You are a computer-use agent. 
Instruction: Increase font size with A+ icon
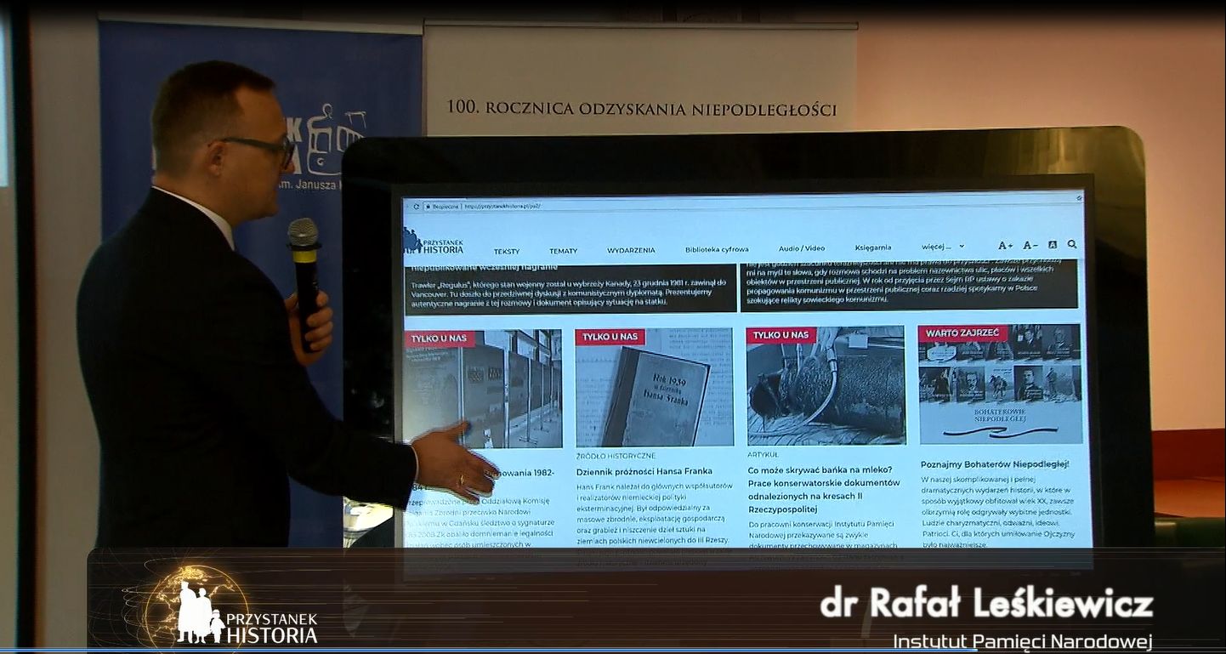click(1005, 246)
